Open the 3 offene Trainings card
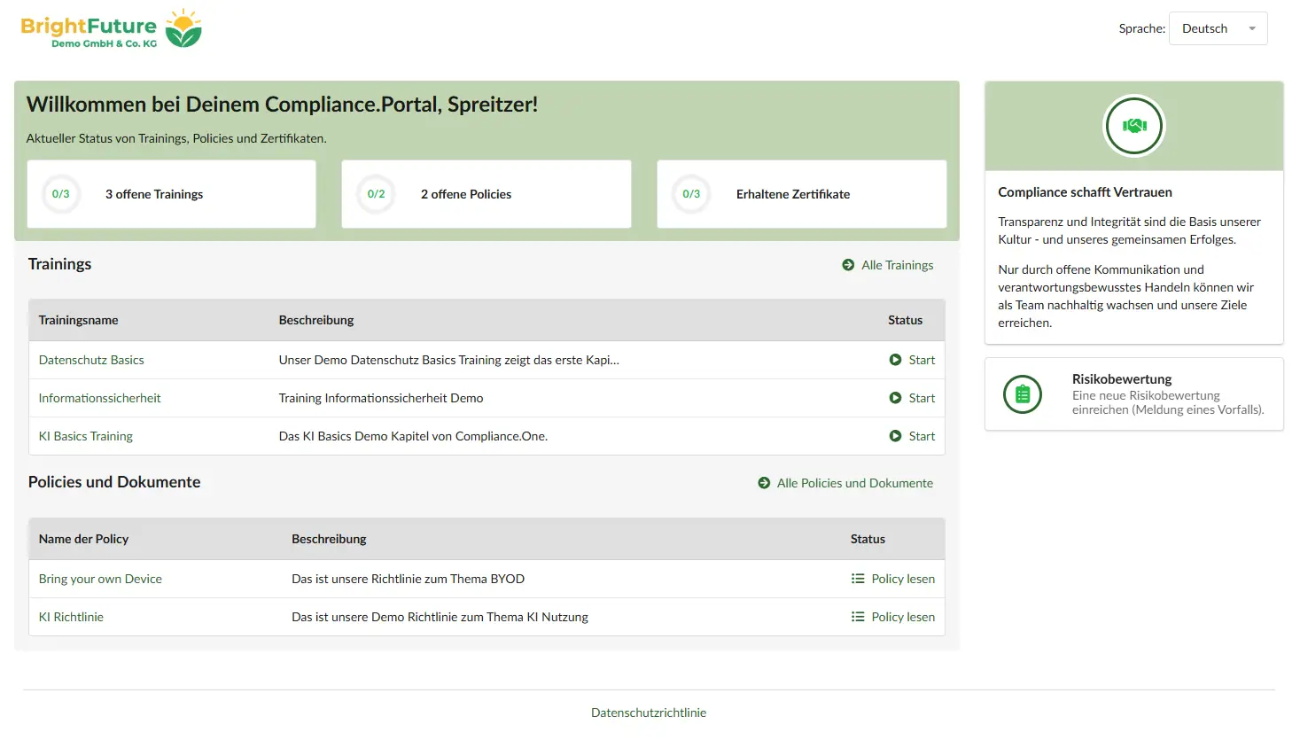The image size is (1300, 740). pyautogui.click(x=171, y=194)
